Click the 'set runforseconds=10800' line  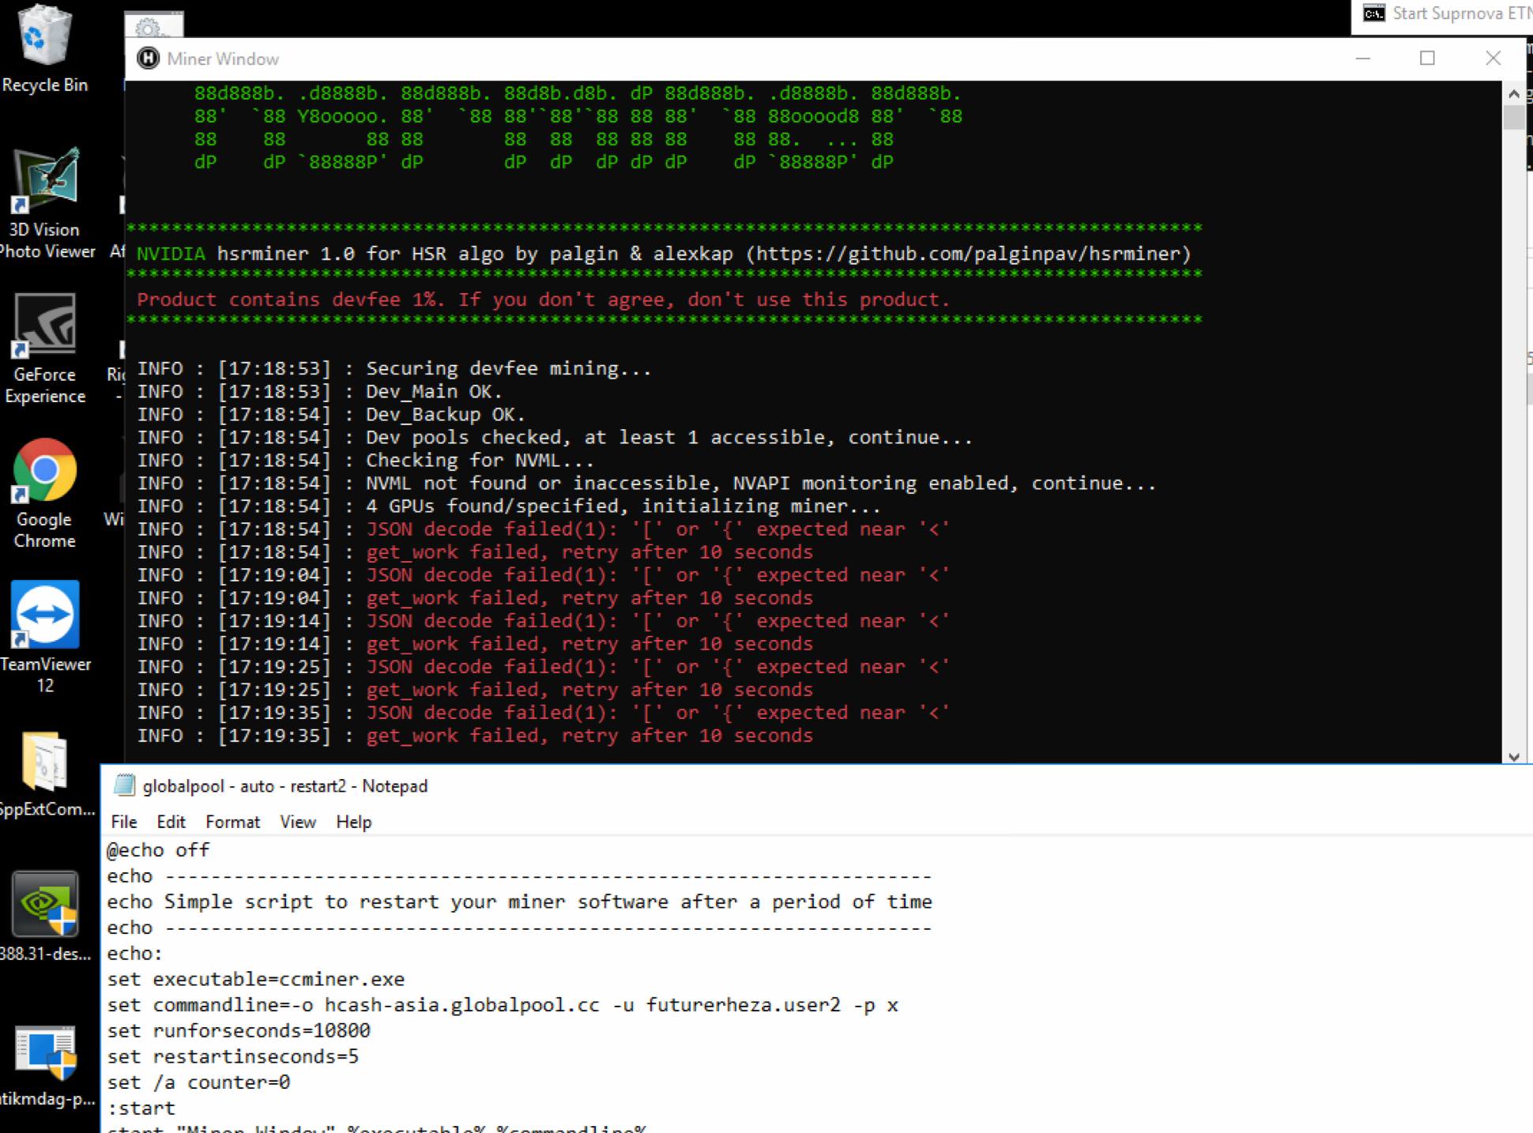pyautogui.click(x=239, y=1030)
